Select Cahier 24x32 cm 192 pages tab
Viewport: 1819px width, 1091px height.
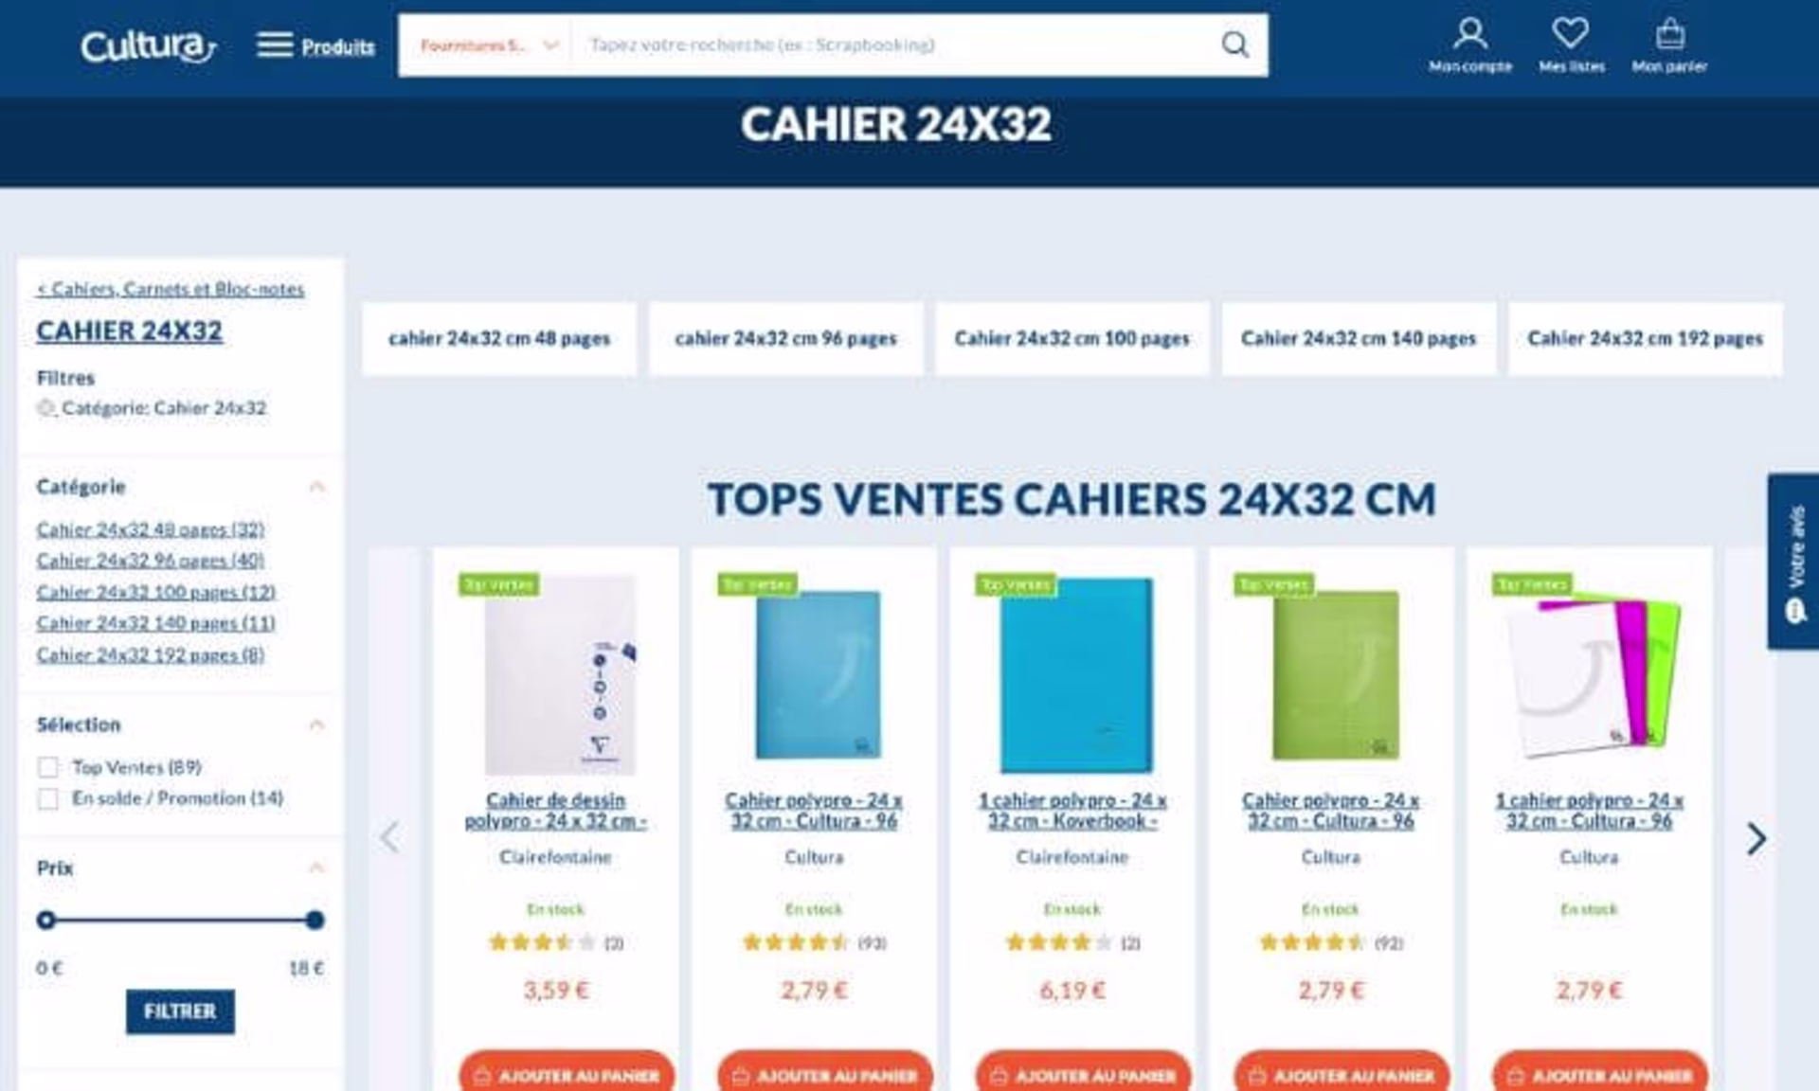tap(1645, 339)
